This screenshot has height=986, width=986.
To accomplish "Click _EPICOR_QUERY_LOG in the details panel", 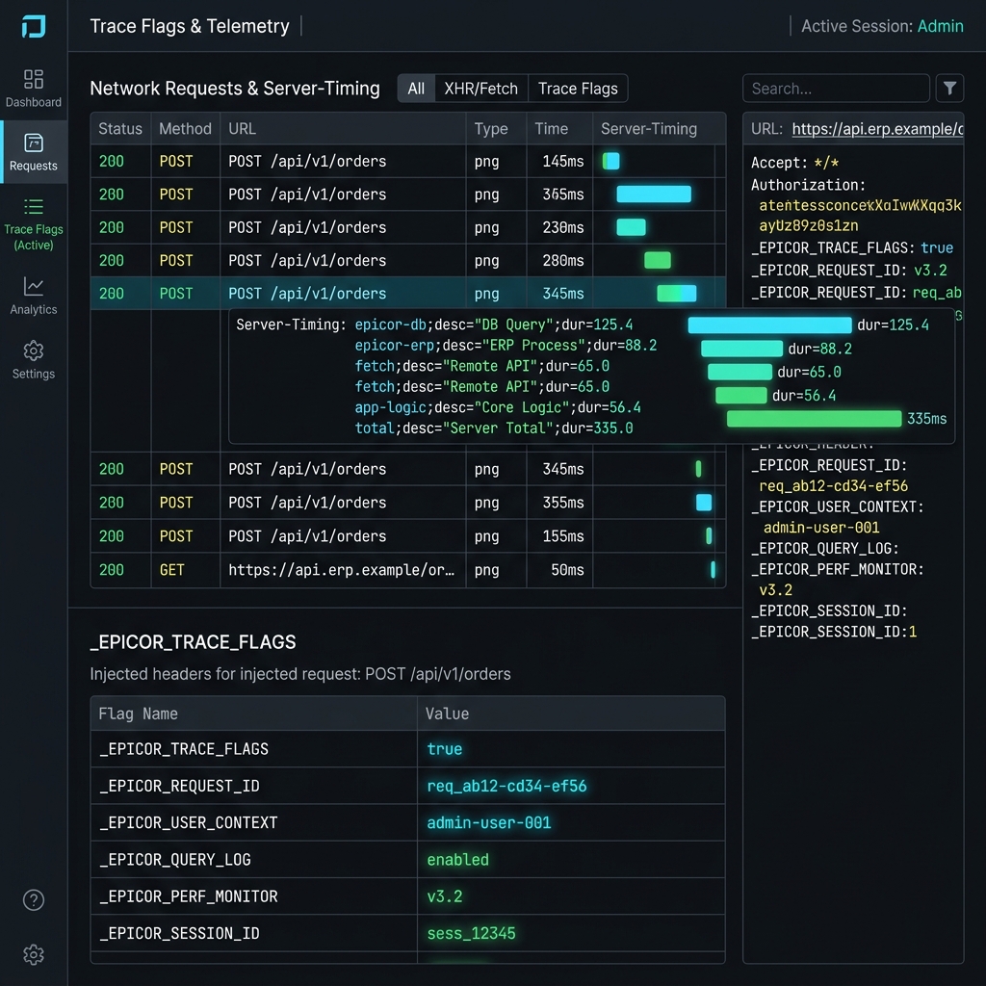I will pos(825,548).
